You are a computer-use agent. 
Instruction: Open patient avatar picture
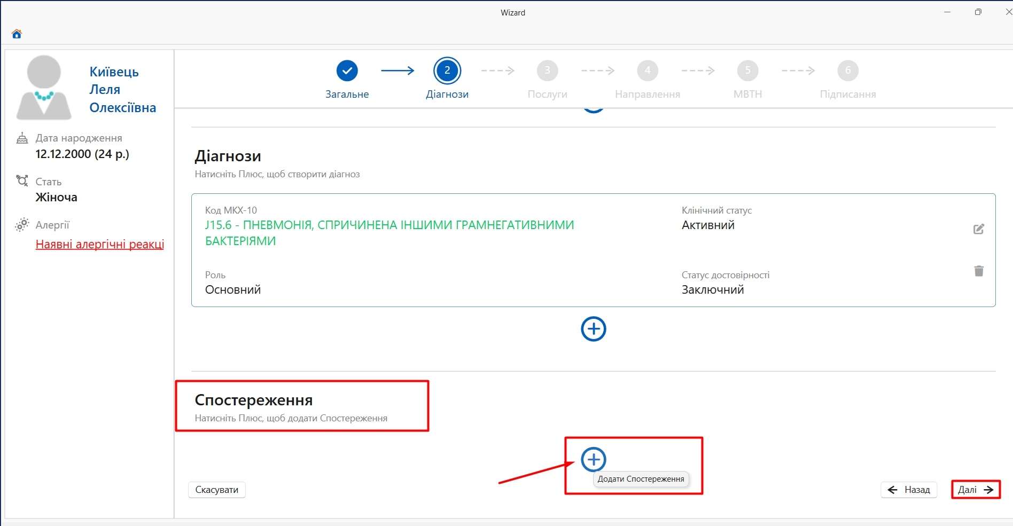pyautogui.click(x=44, y=88)
